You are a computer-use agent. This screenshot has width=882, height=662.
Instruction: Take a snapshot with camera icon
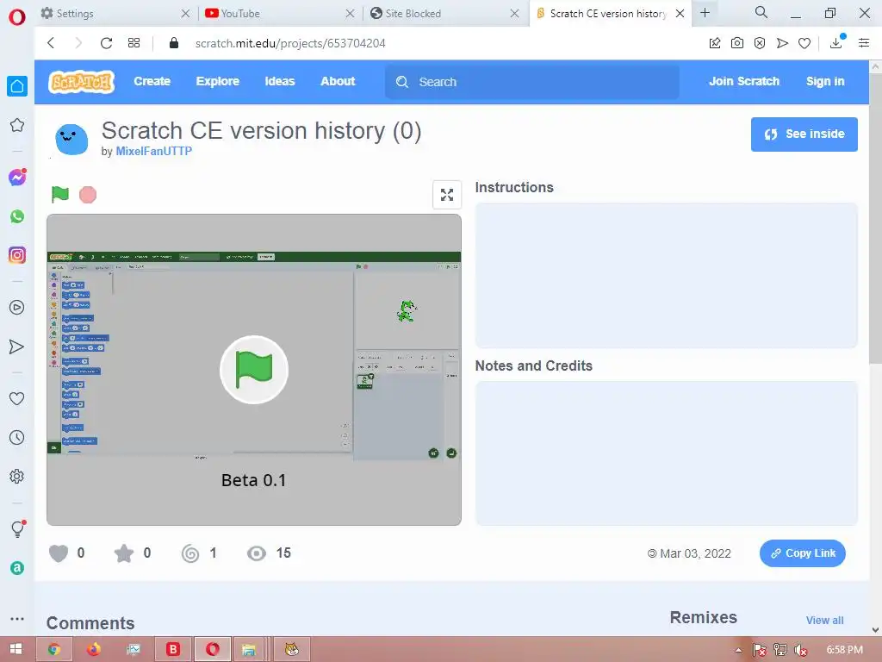point(737,43)
